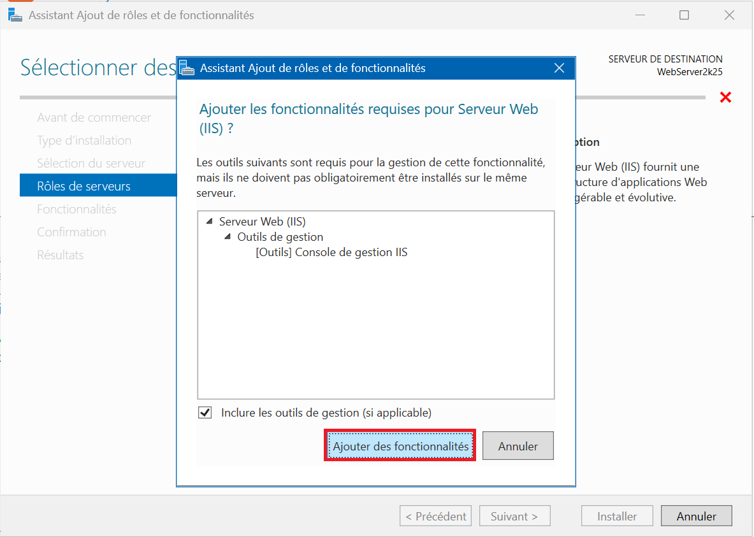Switch to the Fonctionnalités step
The image size is (754, 537).
coord(76,209)
